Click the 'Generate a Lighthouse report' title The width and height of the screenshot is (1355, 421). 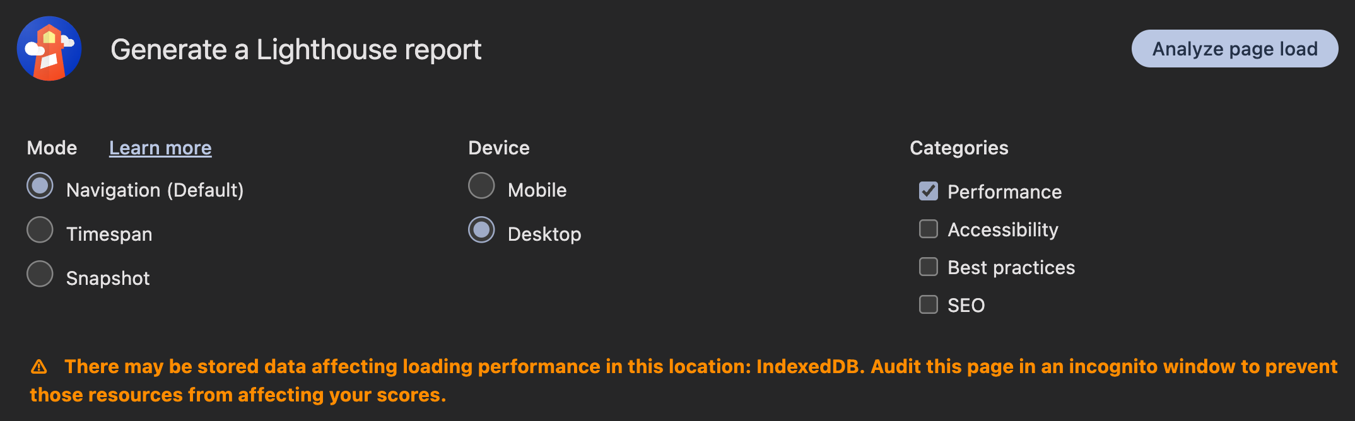pos(296,49)
